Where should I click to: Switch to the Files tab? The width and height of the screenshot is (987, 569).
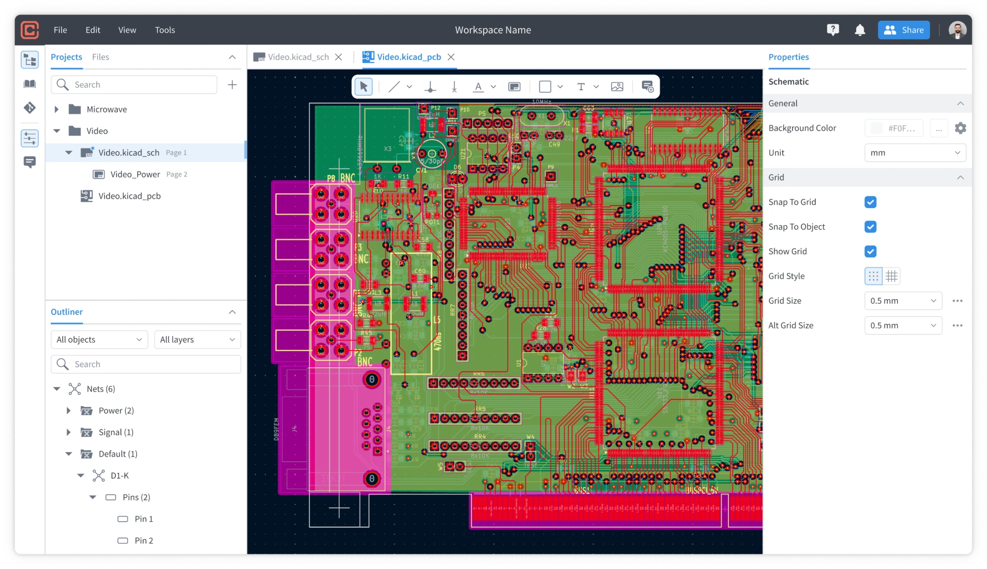pos(101,57)
